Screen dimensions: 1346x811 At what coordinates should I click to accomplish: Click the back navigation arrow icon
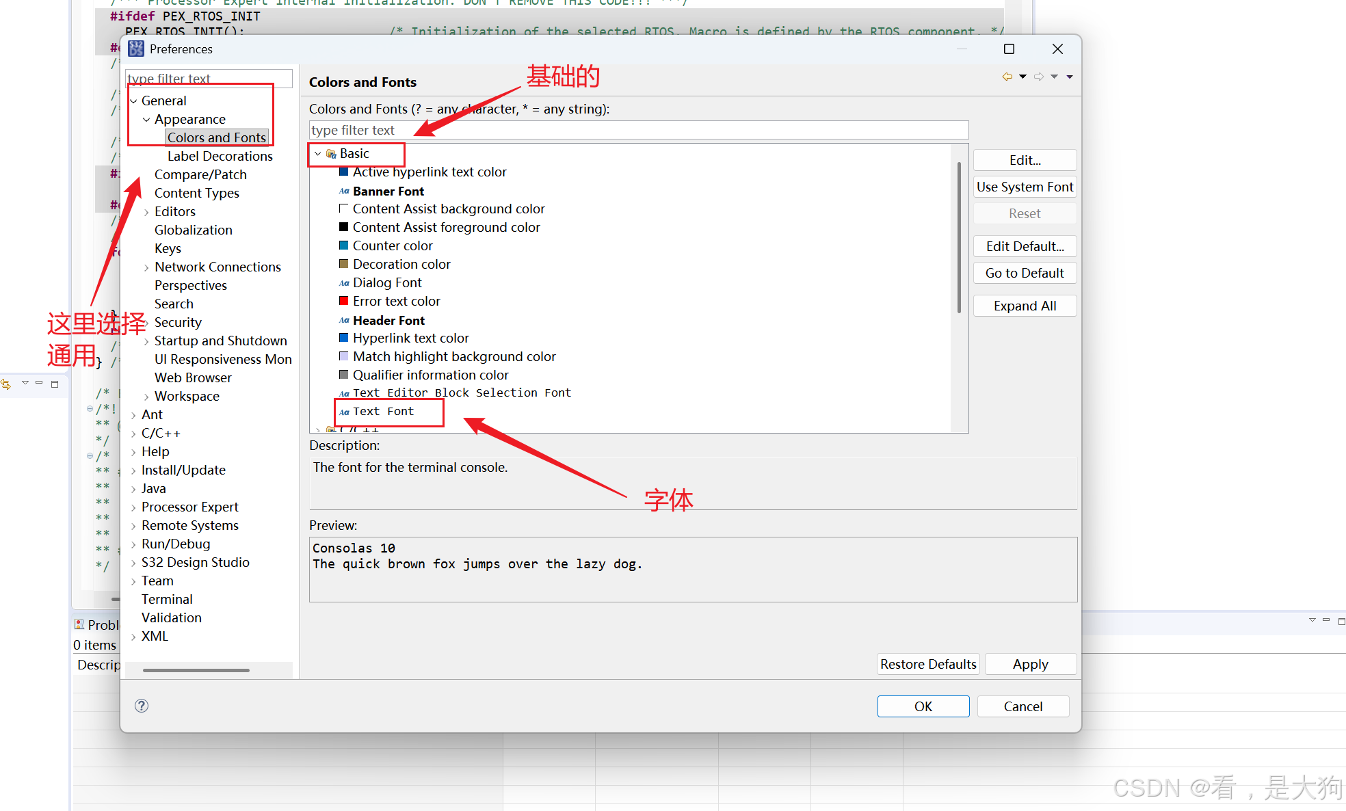1007,77
